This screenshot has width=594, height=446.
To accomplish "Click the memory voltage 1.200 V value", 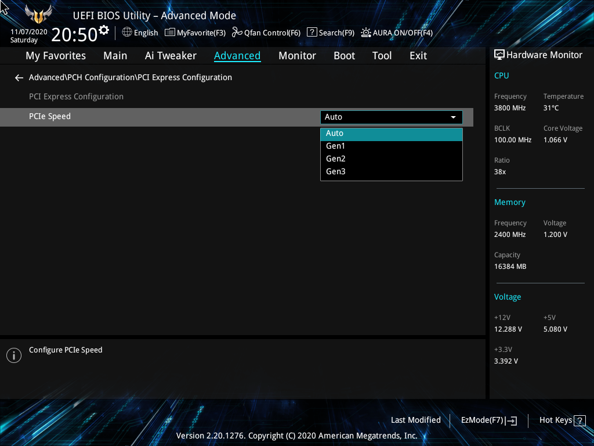I will (555, 235).
